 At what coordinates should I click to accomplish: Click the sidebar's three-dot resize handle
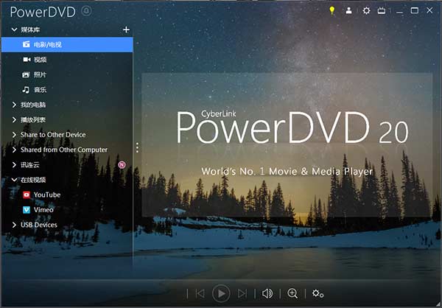click(137, 148)
